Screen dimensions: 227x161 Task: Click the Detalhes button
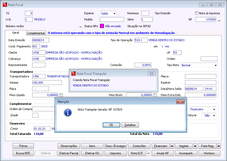[130, 125]
